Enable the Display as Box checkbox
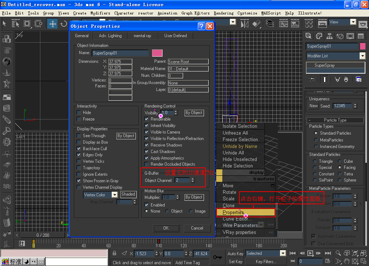 pos(79,142)
